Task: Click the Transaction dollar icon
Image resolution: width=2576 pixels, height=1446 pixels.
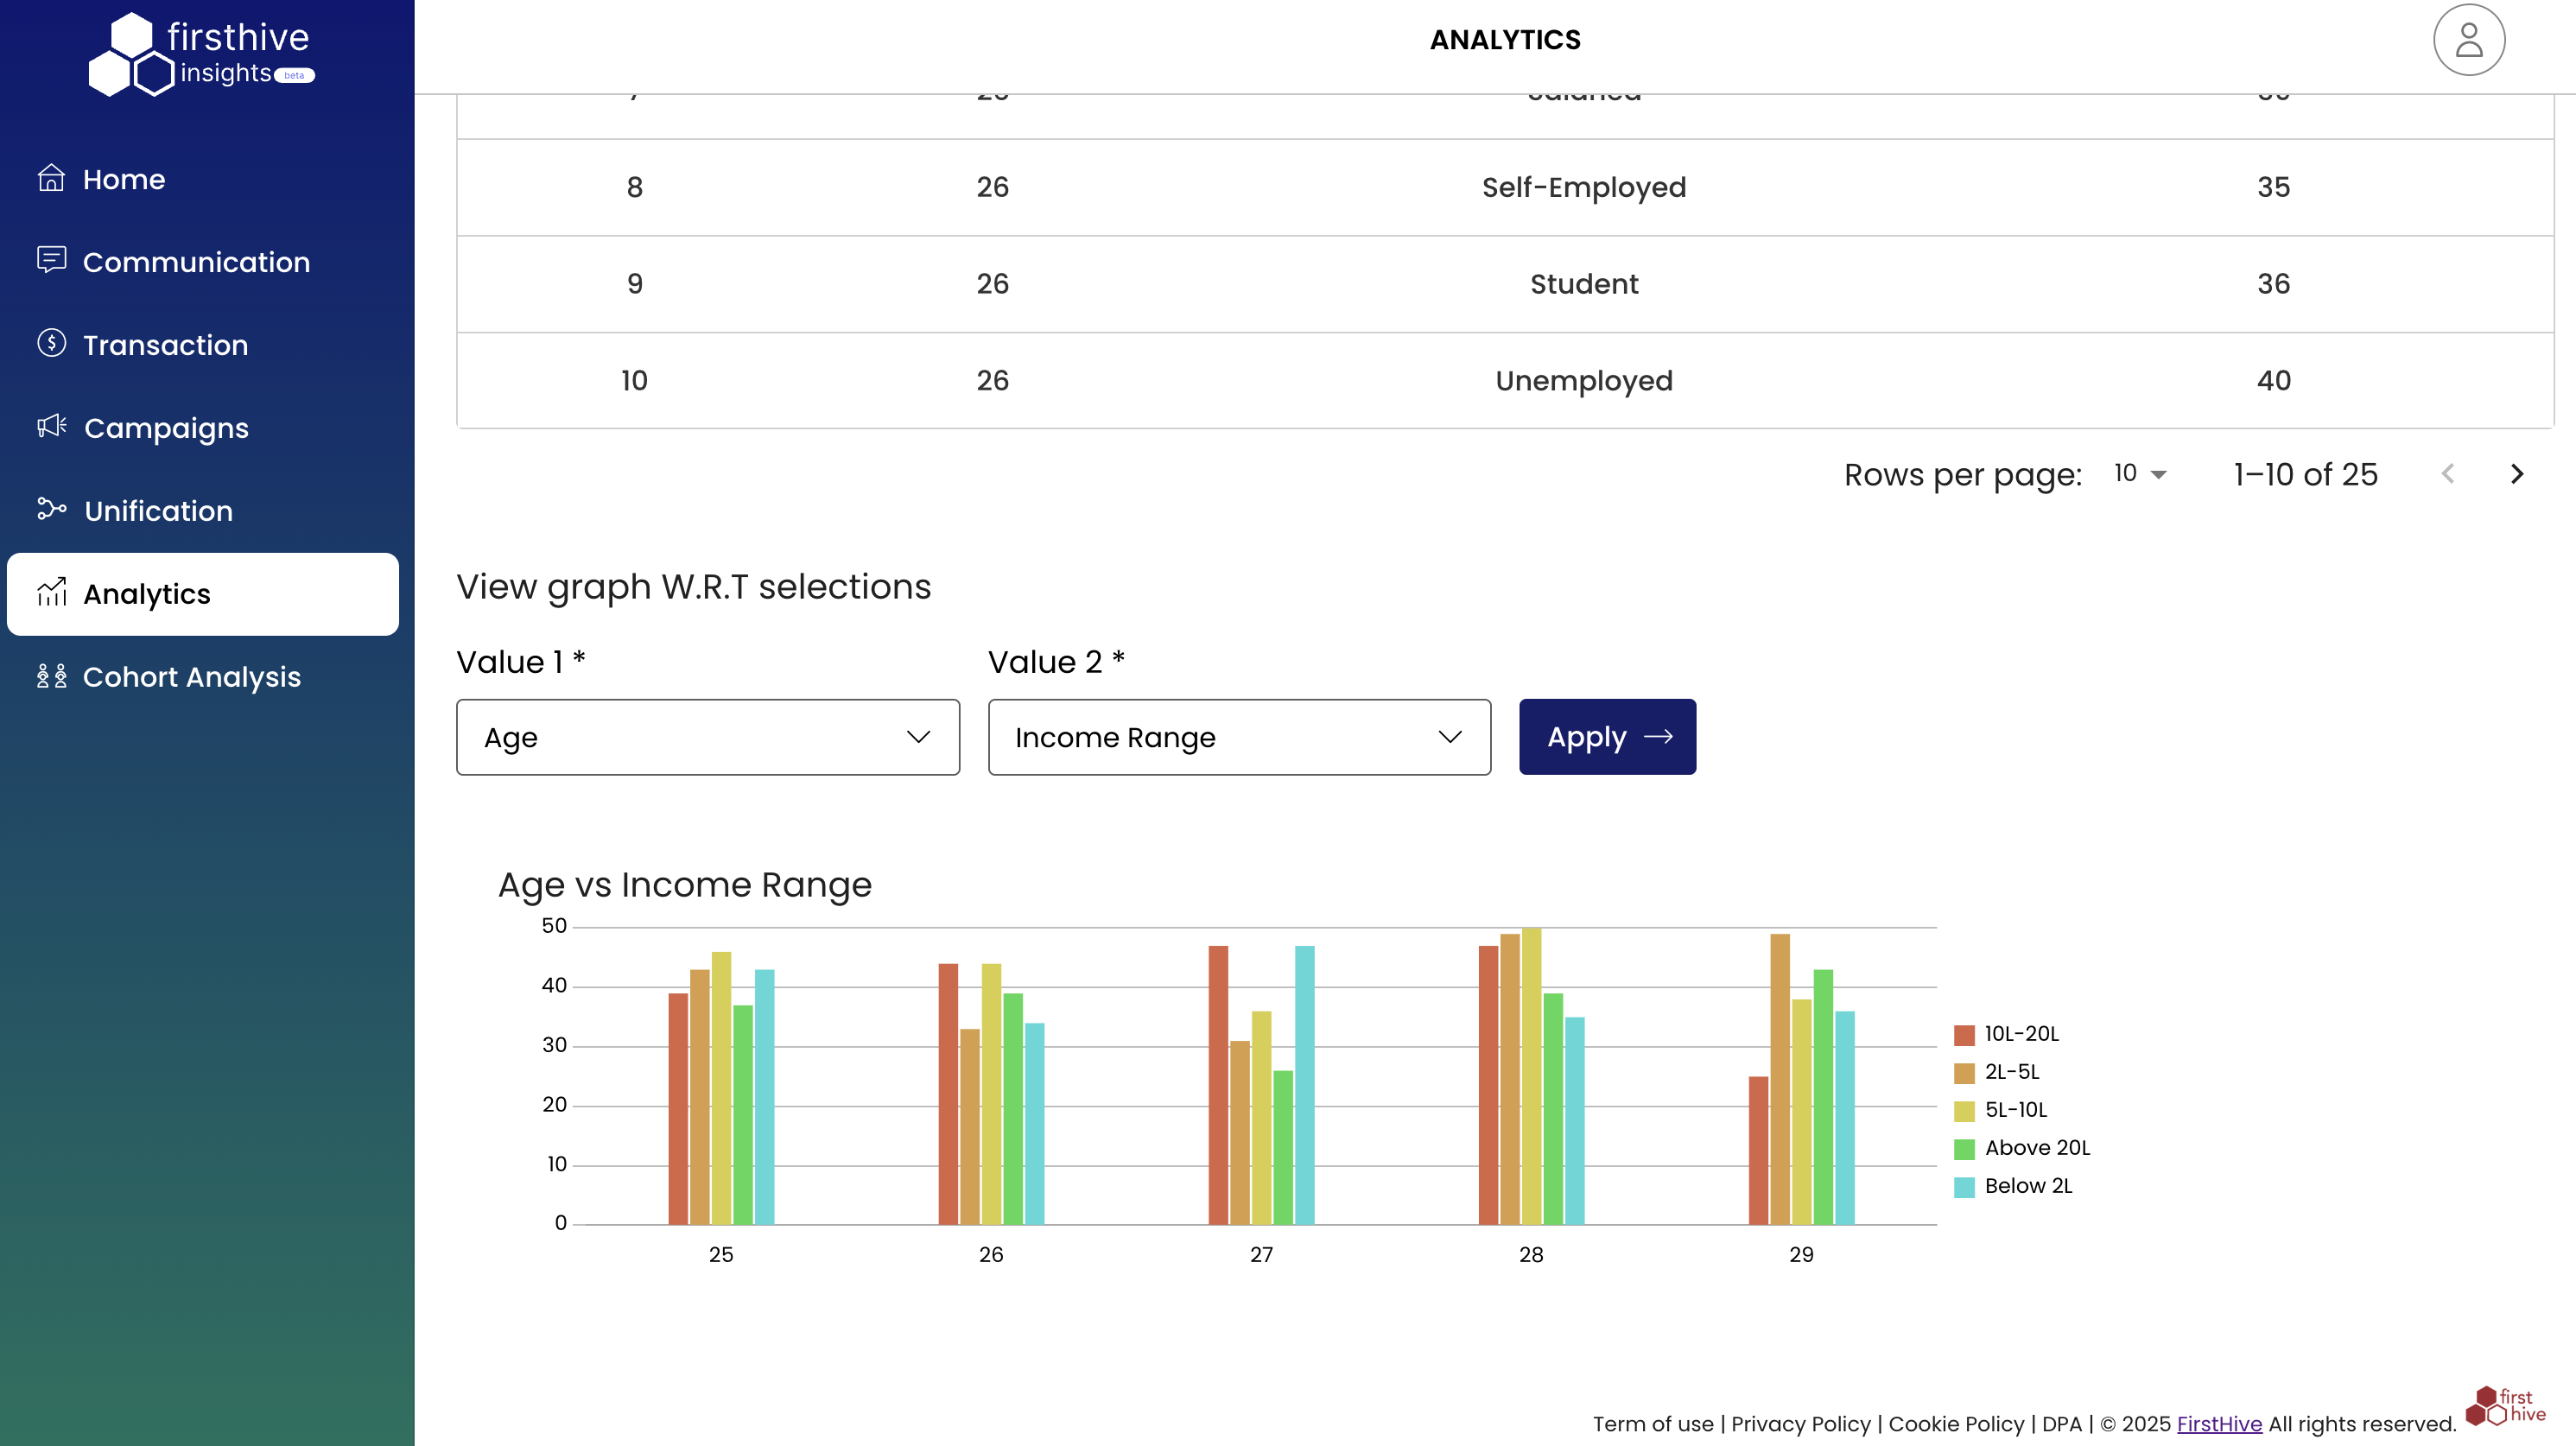Action: [51, 343]
